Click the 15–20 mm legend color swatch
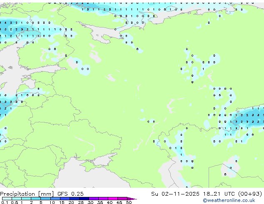The width and height of the screenshot is (264, 204). pos(65,199)
